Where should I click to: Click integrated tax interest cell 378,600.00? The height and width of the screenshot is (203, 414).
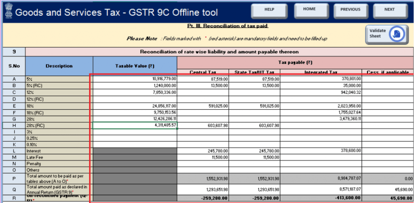[321, 151]
